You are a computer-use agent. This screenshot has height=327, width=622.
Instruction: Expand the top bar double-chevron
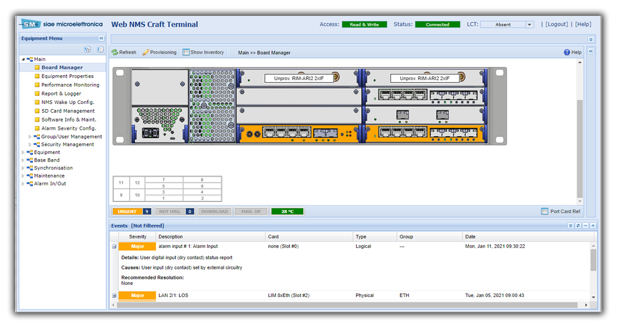click(x=591, y=39)
